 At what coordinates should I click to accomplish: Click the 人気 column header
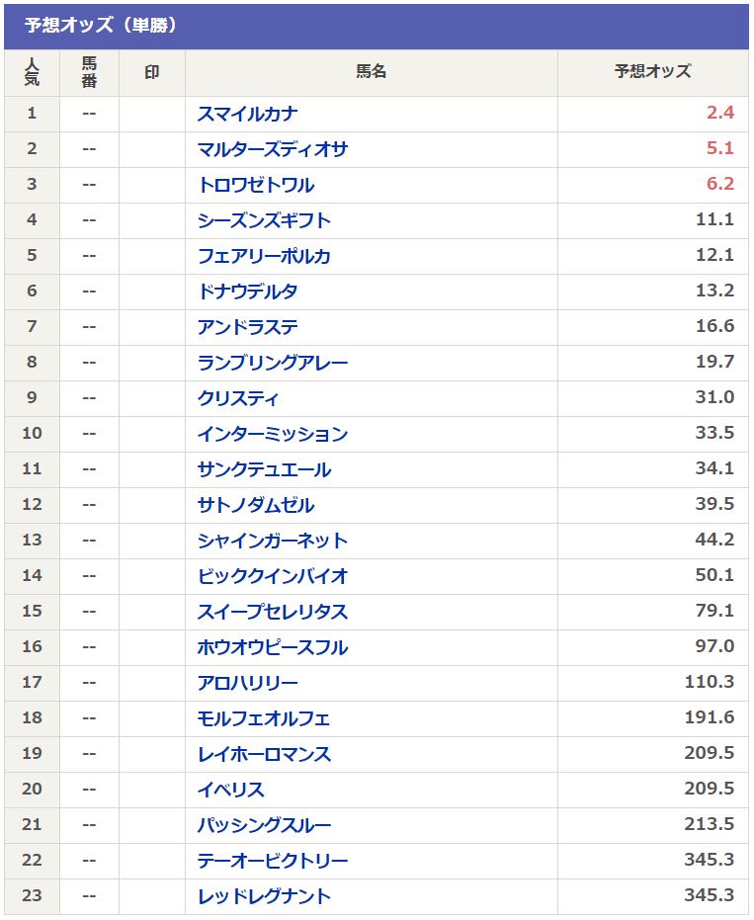(32, 72)
